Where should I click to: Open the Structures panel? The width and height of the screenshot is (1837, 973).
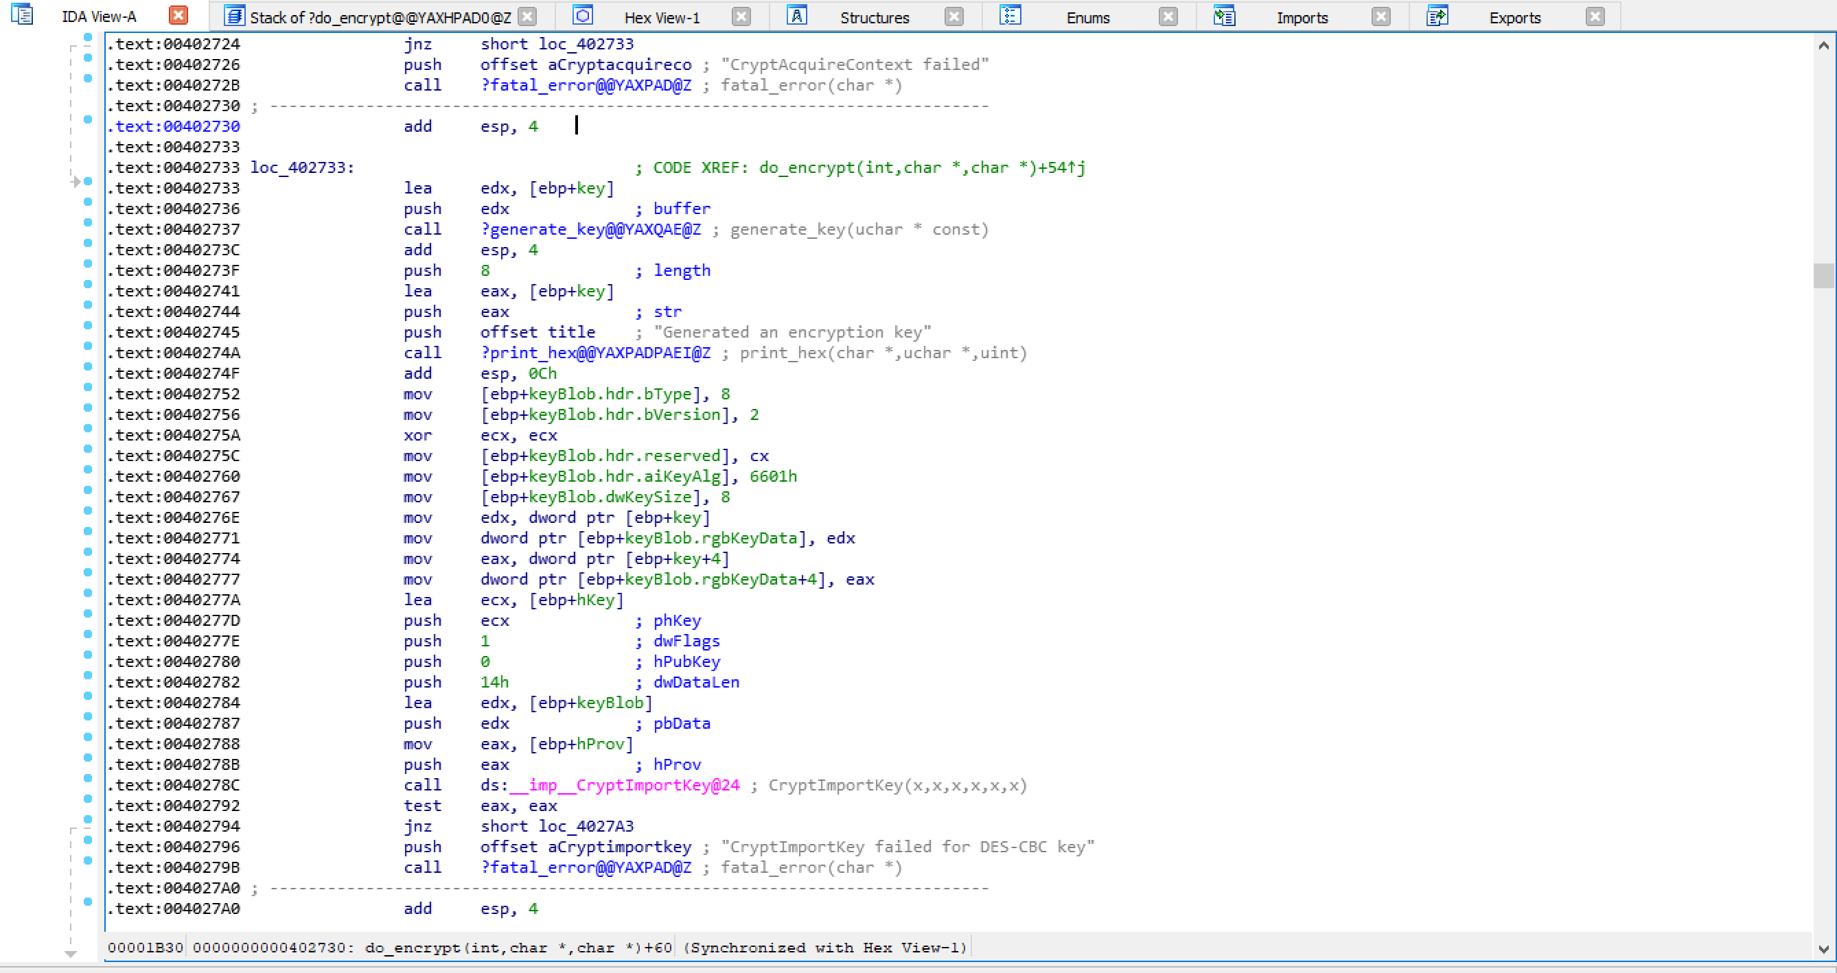[874, 16]
